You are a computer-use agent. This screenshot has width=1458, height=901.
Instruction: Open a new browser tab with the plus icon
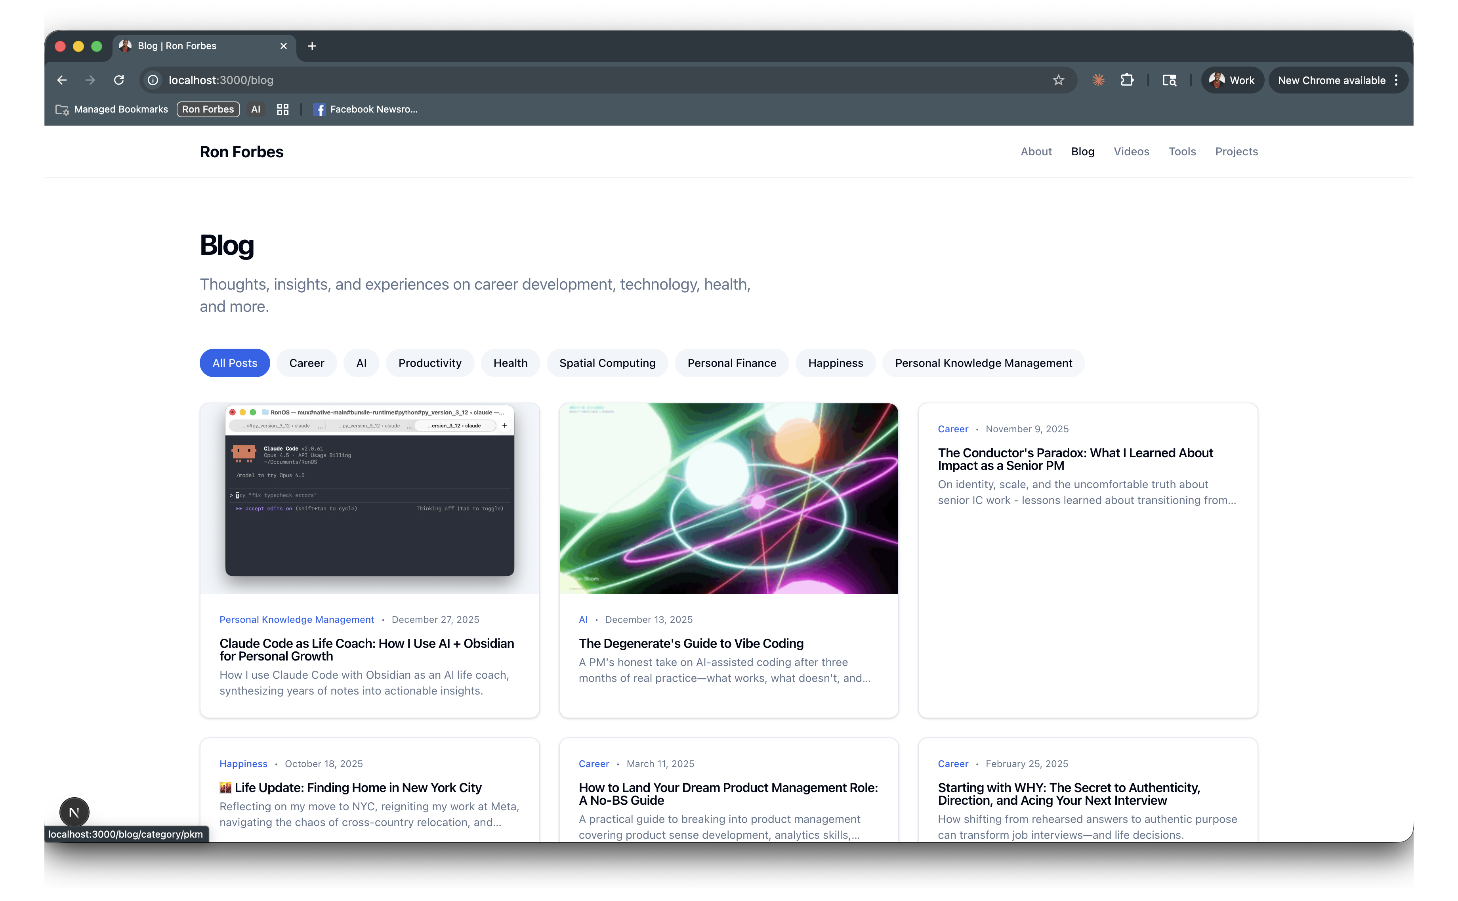point(312,46)
